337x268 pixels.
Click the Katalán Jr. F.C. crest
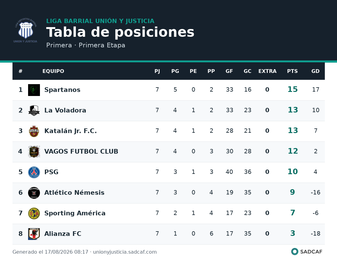tap(34, 131)
